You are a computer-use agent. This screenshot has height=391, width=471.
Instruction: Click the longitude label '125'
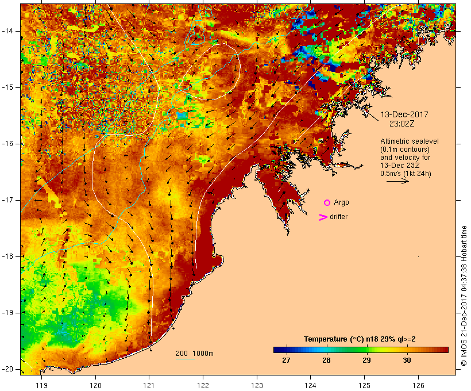[365, 385]
